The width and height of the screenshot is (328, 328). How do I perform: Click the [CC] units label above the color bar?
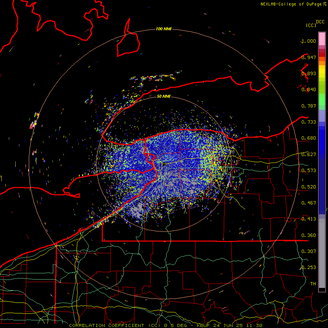(x=311, y=25)
